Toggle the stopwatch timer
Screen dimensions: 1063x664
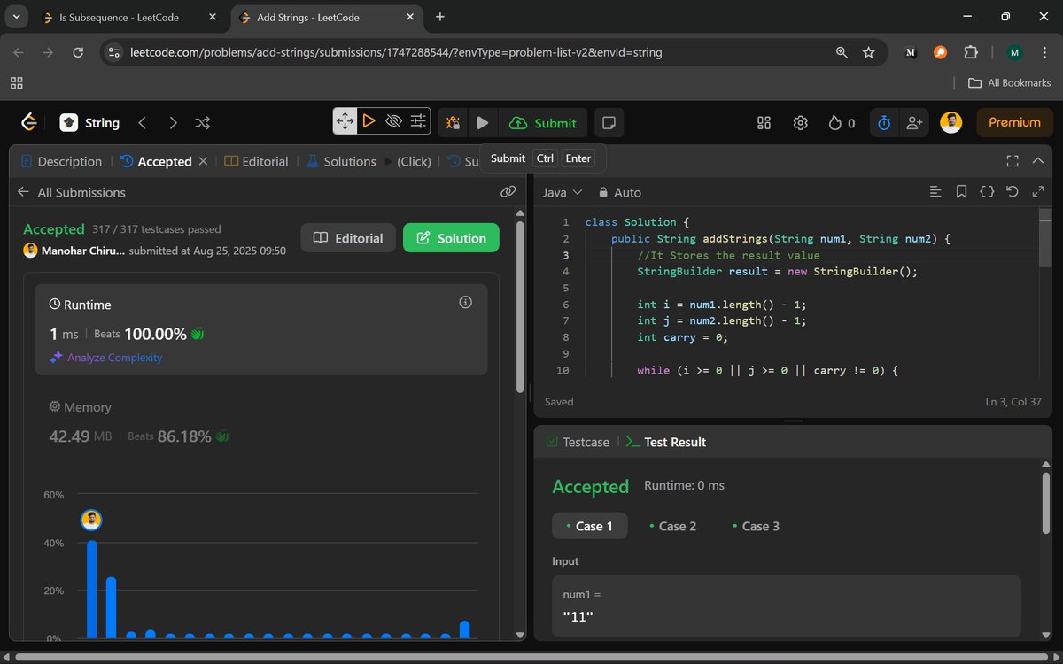[884, 123]
